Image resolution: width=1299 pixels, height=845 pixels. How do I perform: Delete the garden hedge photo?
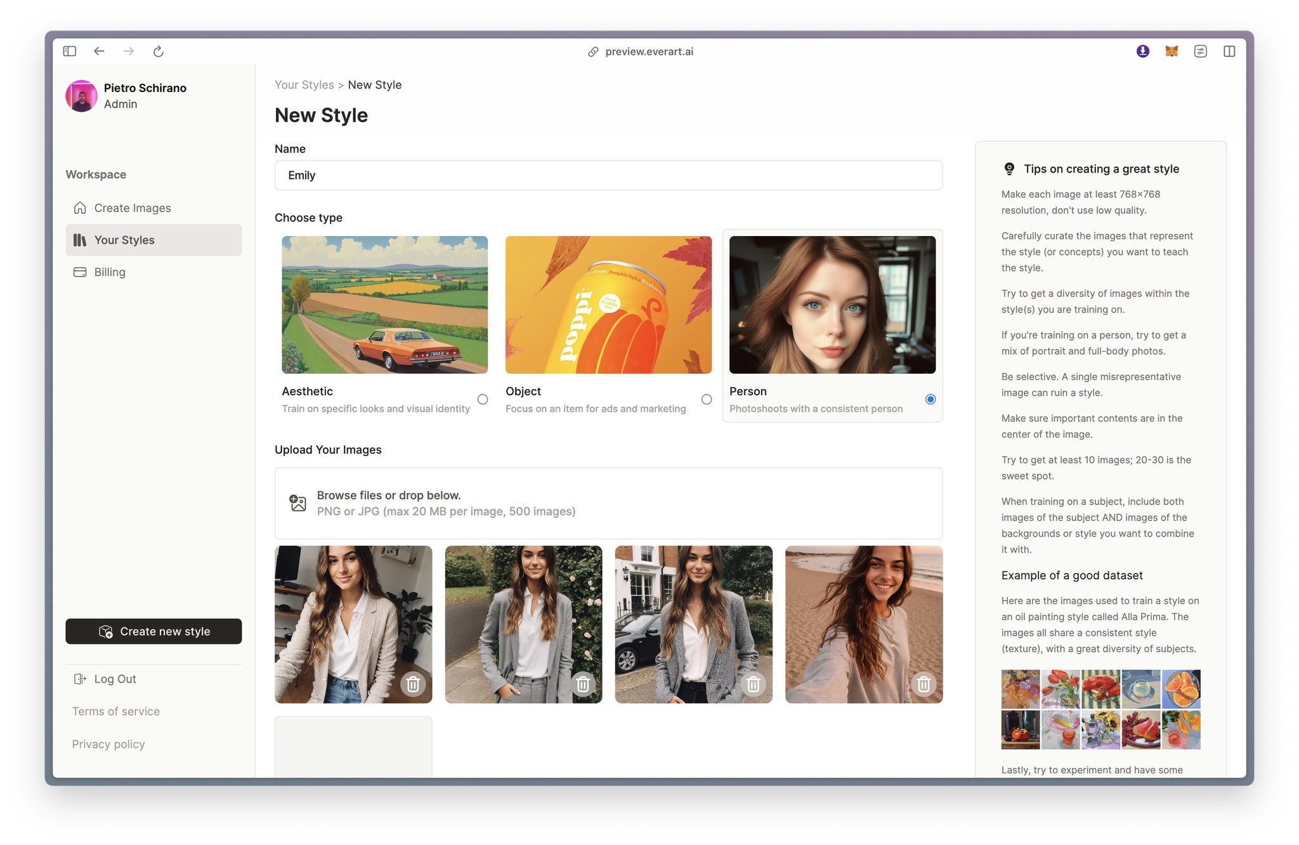(x=583, y=684)
